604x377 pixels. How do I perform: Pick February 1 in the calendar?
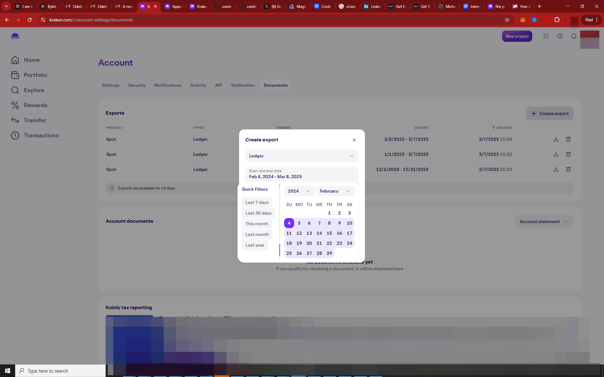329,213
